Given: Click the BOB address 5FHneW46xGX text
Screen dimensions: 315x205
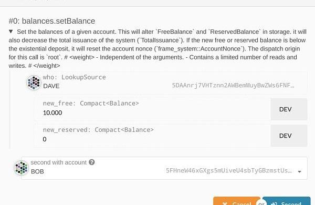Looking at the screenshot, I should [229, 171].
